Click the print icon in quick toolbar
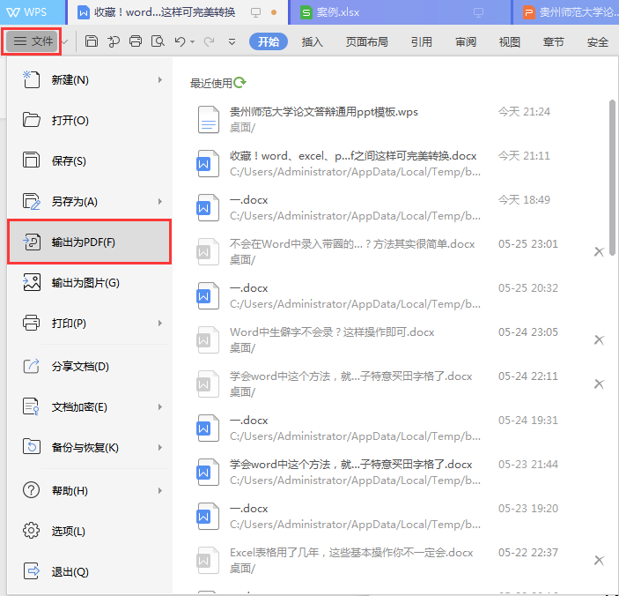Viewport: 619px width, 596px height. [x=136, y=41]
